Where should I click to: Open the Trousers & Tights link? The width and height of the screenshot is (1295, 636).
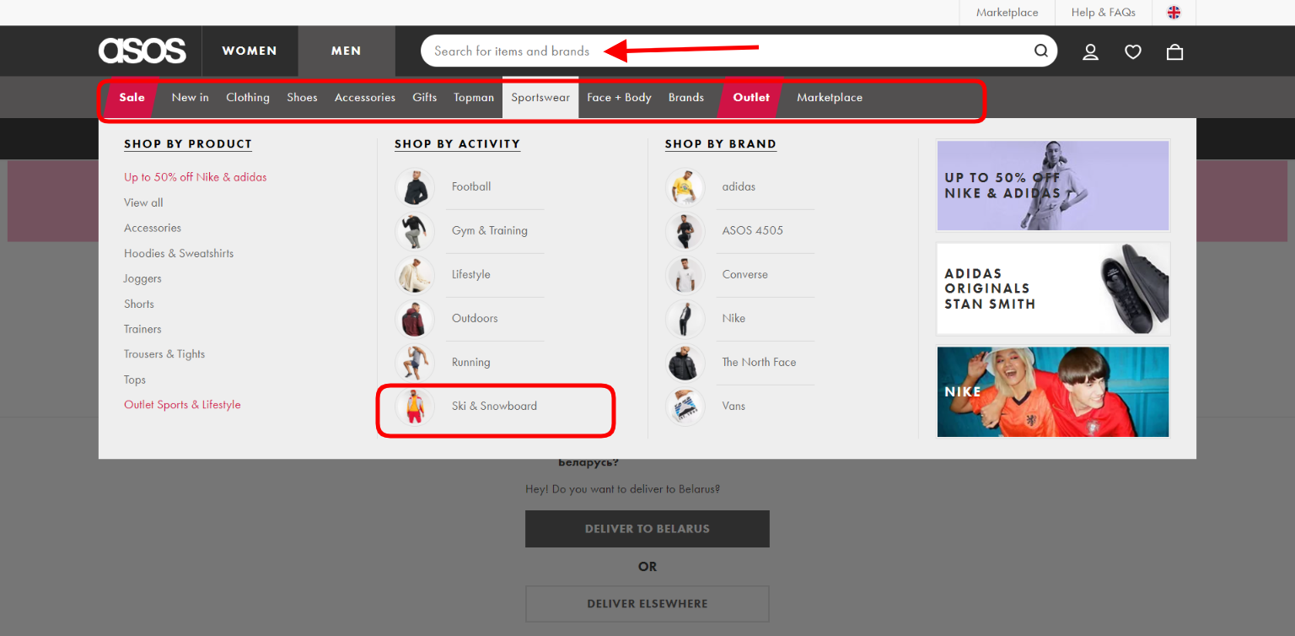tap(164, 354)
